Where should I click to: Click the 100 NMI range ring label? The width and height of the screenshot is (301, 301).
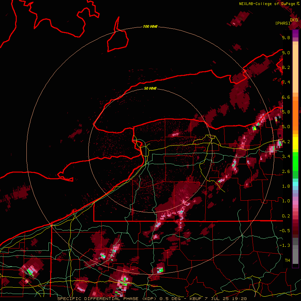point(150,26)
